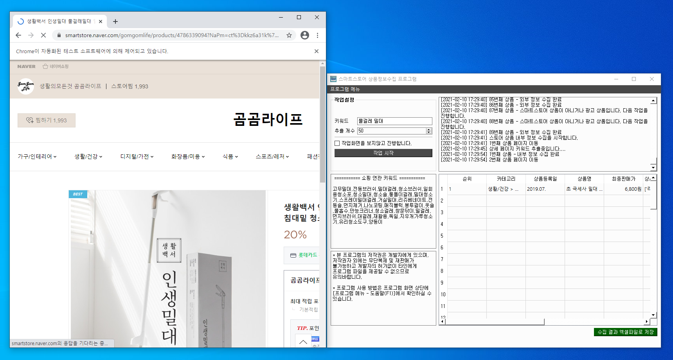The image size is (673, 360).
Task: Dismiss the Chrome automation notice bar
Action: click(317, 51)
